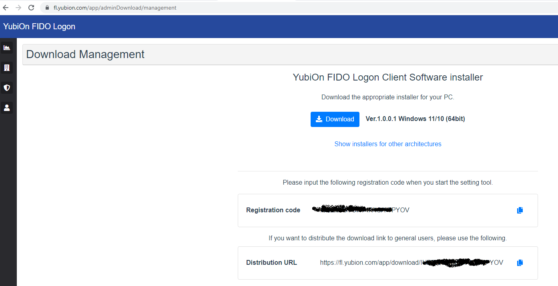Click the browser forward arrow

tap(18, 8)
